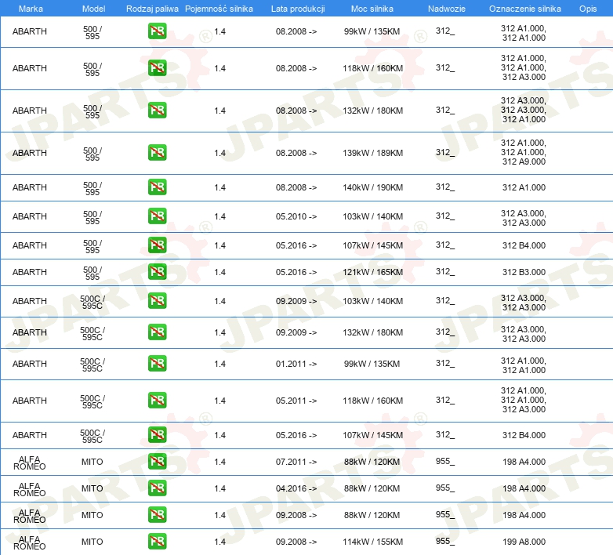Select the 312 B3.000 engine code cell
This screenshot has width=613, height=555.
[x=524, y=272]
